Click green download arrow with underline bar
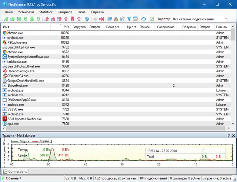 [32, 19]
